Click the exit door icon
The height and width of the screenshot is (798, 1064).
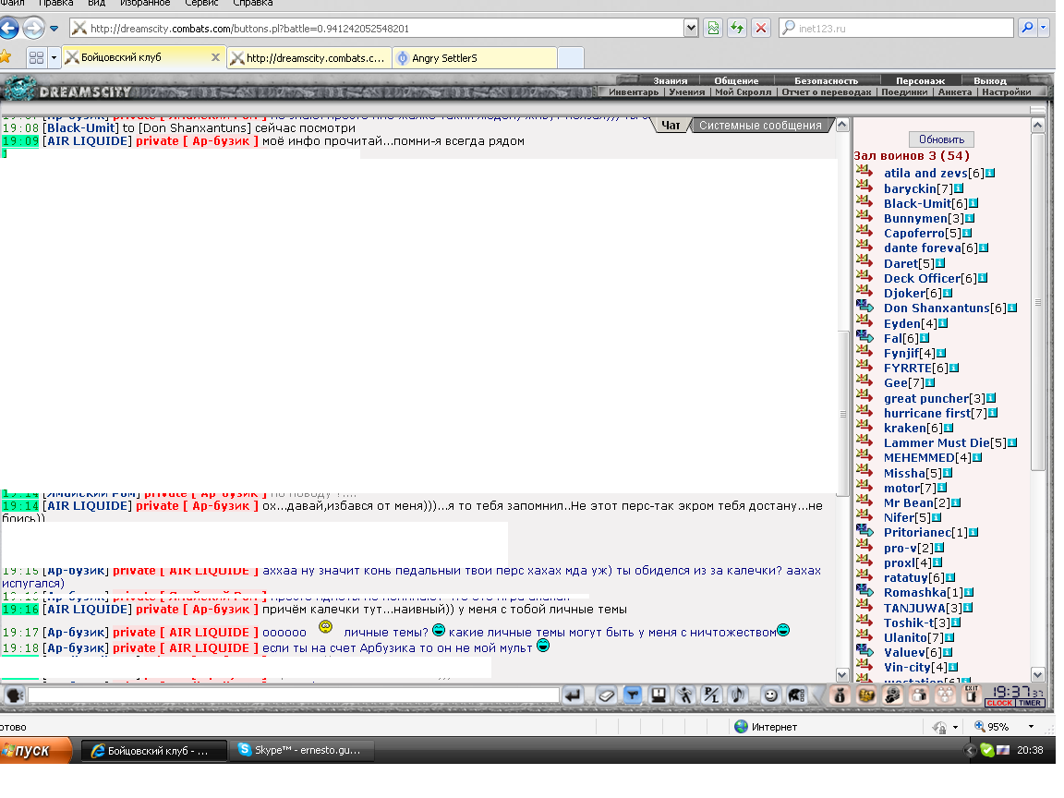[972, 695]
